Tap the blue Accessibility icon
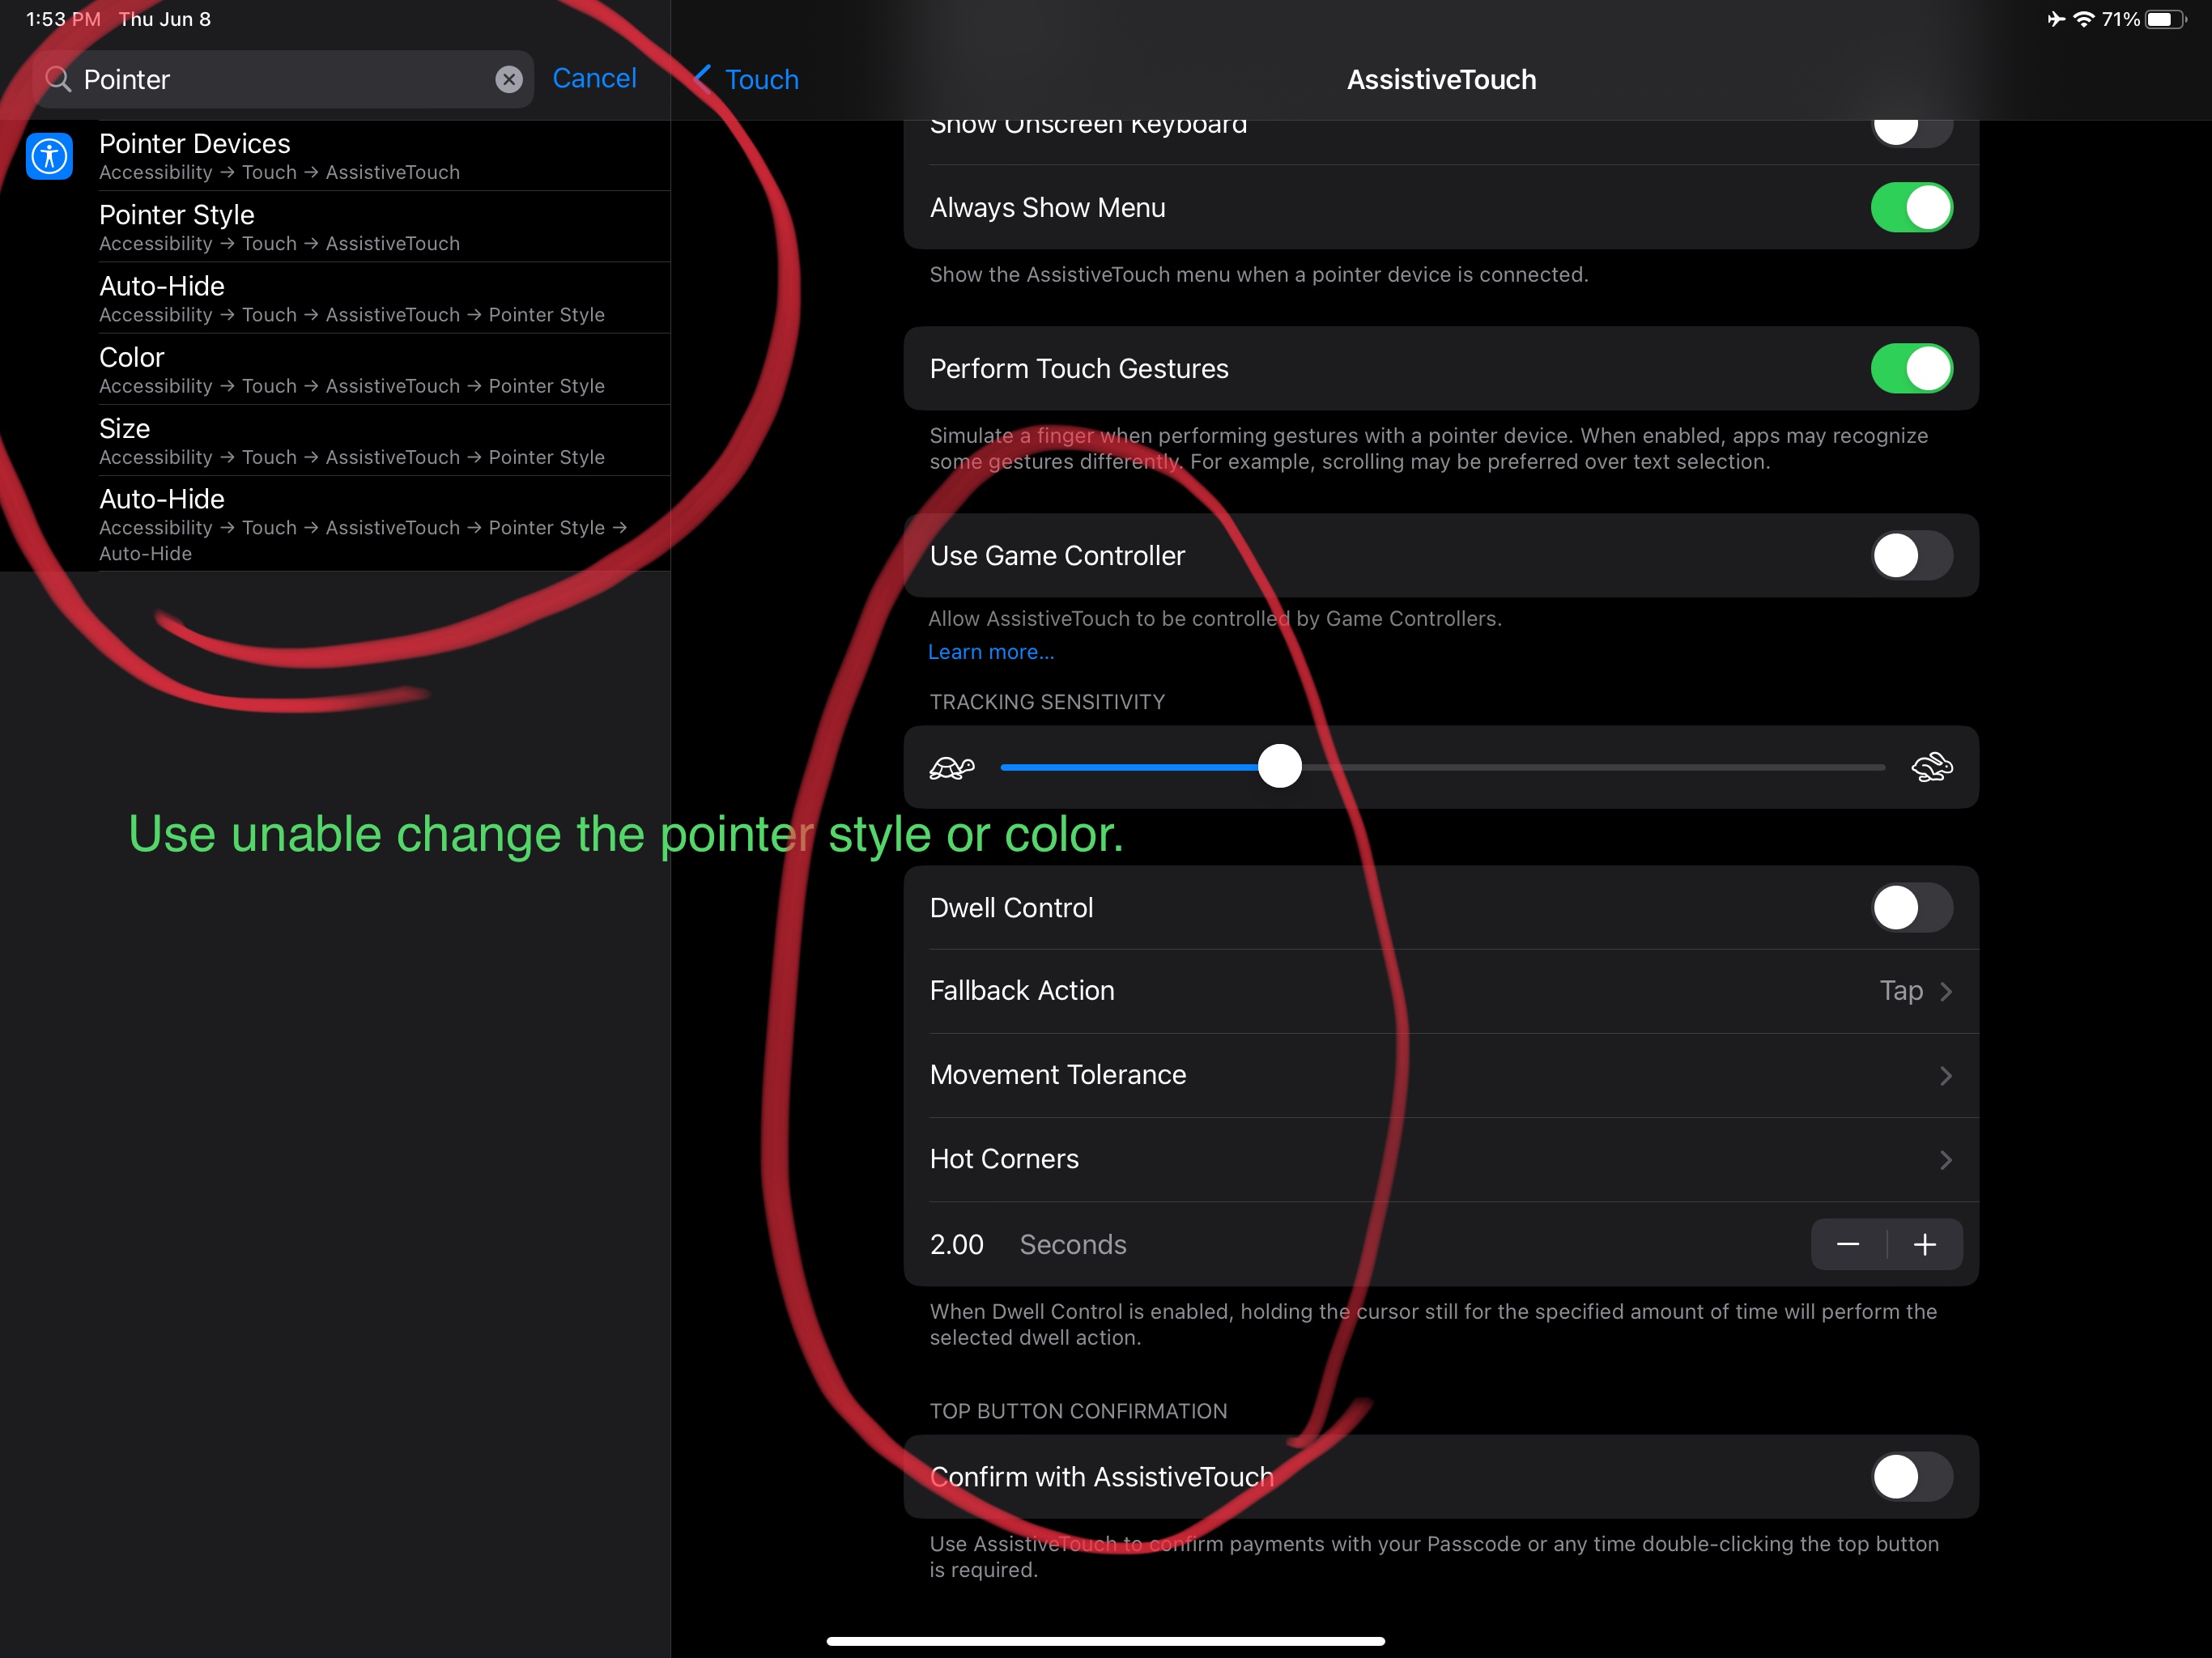 [49, 156]
